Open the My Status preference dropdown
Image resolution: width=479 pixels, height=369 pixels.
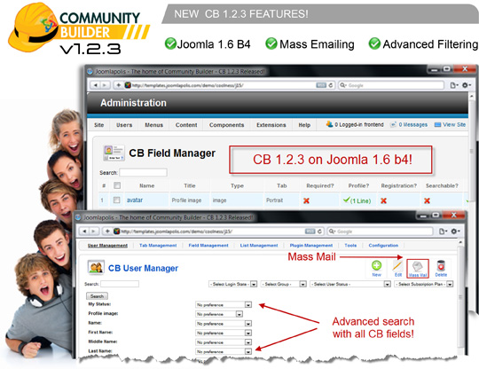[x=224, y=305]
